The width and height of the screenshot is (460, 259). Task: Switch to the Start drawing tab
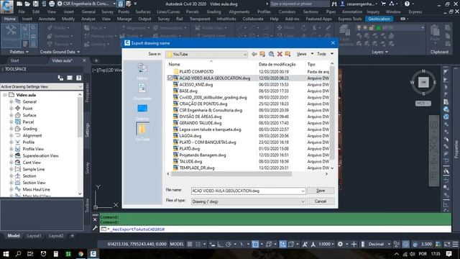click(14, 60)
